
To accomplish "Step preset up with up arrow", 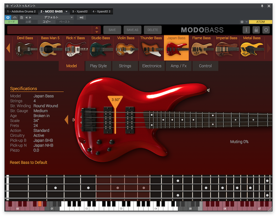I will point(97,28).
